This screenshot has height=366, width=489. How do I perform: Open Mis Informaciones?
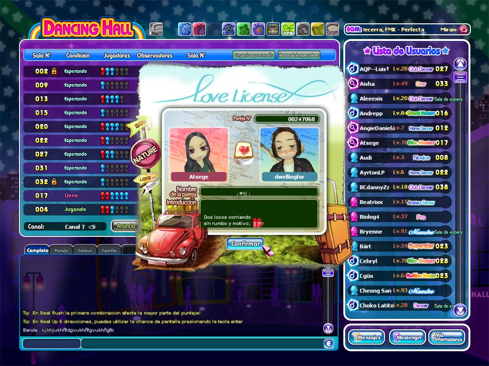click(x=447, y=337)
